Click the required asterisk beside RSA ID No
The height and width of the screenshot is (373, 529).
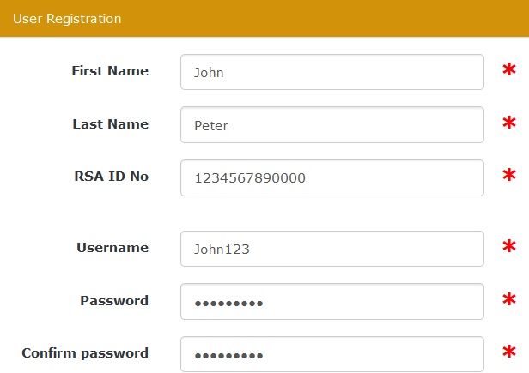(x=510, y=177)
